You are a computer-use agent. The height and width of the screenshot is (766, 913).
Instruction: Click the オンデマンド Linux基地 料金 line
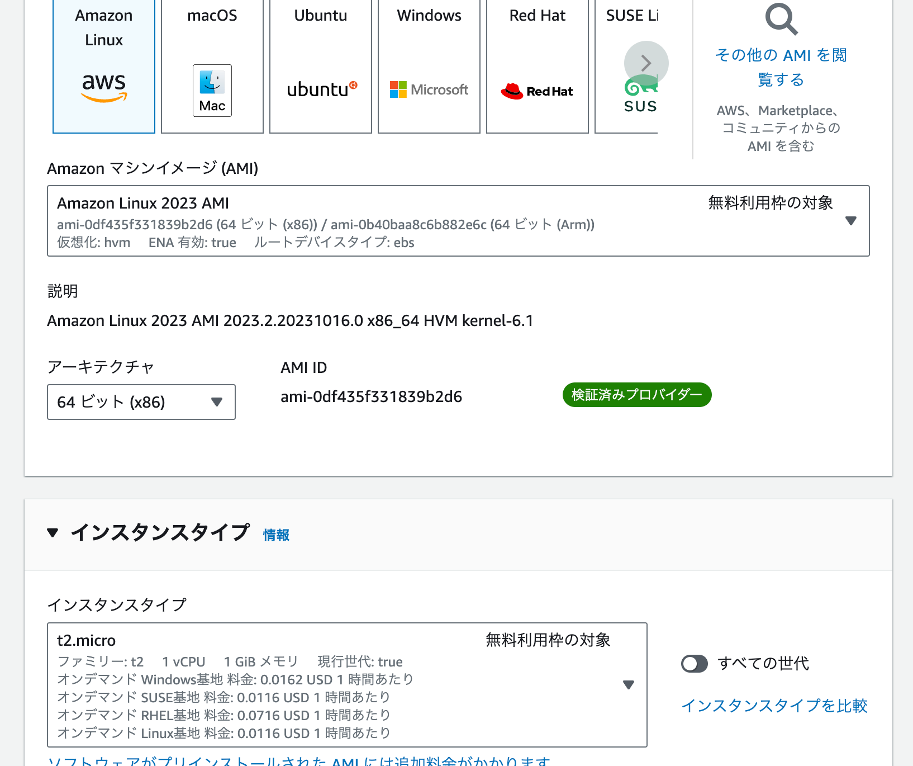coord(224,733)
